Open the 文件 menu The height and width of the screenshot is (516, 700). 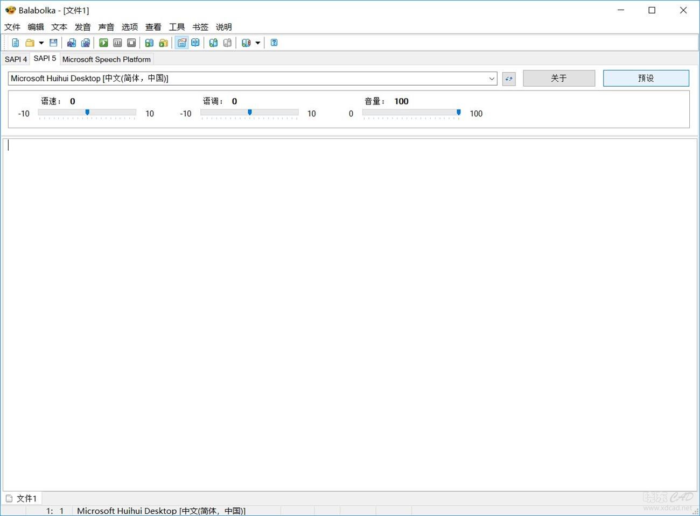(12, 27)
